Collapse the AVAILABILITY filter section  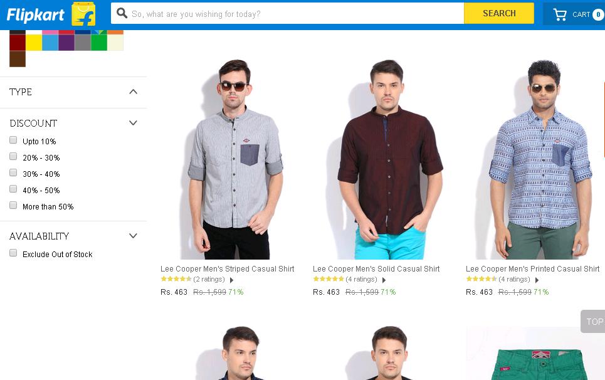tap(133, 235)
